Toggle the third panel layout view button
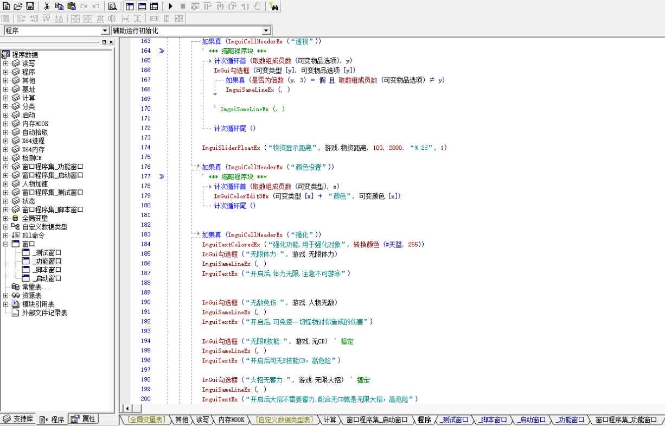This screenshot has width=665, height=426. [x=154, y=7]
